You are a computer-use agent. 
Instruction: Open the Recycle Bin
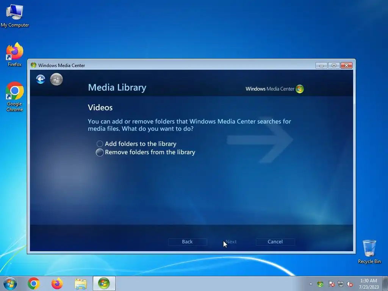pos(369,252)
